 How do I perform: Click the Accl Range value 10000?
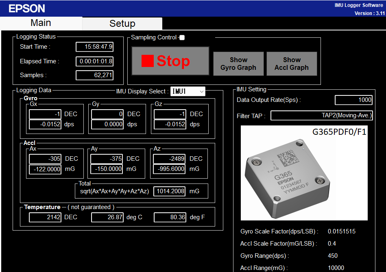coord(336,268)
